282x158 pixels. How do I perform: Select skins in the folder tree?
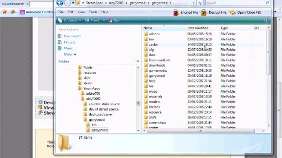[87, 78]
